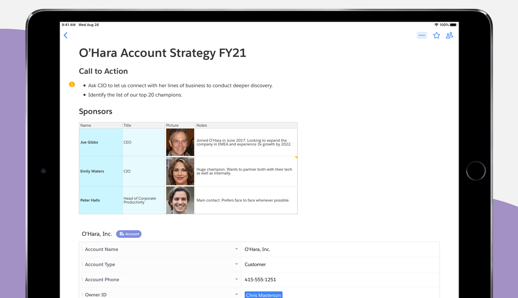Click the 'Main contact' notes cell

pos(246,200)
